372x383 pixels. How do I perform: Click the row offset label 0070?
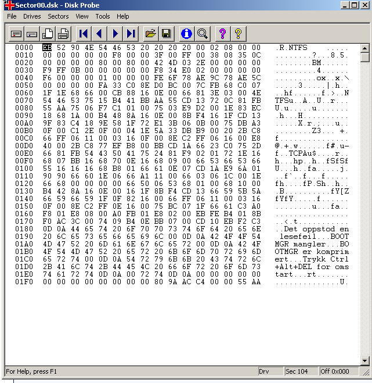click(24, 101)
